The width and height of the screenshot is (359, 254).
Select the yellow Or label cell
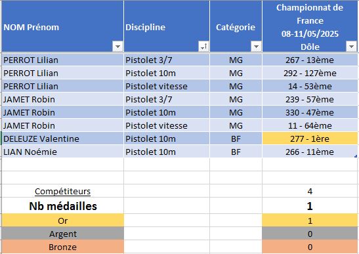point(63,221)
